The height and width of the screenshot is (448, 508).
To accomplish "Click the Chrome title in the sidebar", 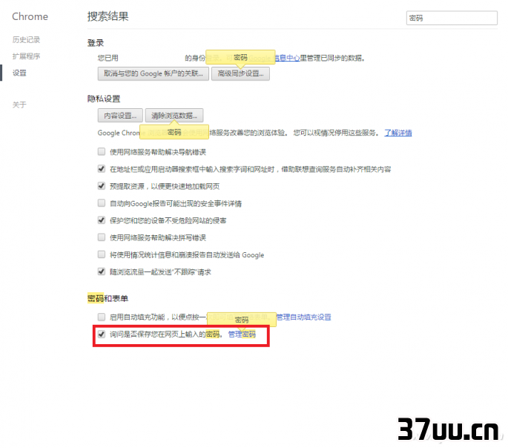I will point(30,16).
